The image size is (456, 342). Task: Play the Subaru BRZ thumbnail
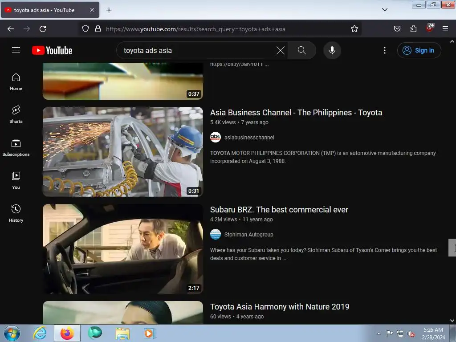coord(123,249)
